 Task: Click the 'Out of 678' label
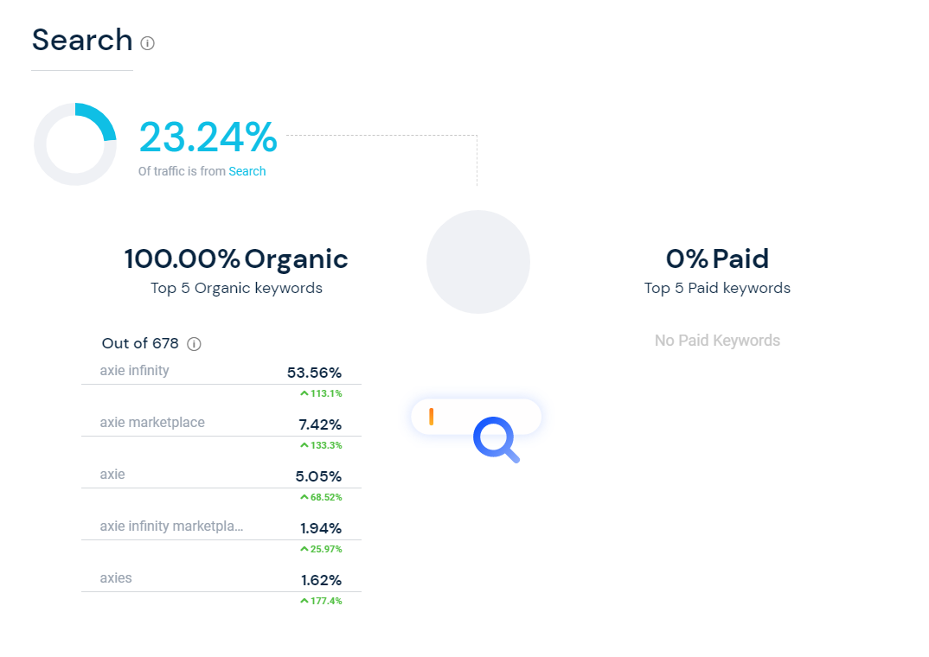(x=140, y=343)
